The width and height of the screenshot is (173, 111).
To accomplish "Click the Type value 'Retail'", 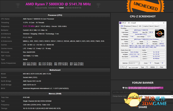I will coord(25,59).
